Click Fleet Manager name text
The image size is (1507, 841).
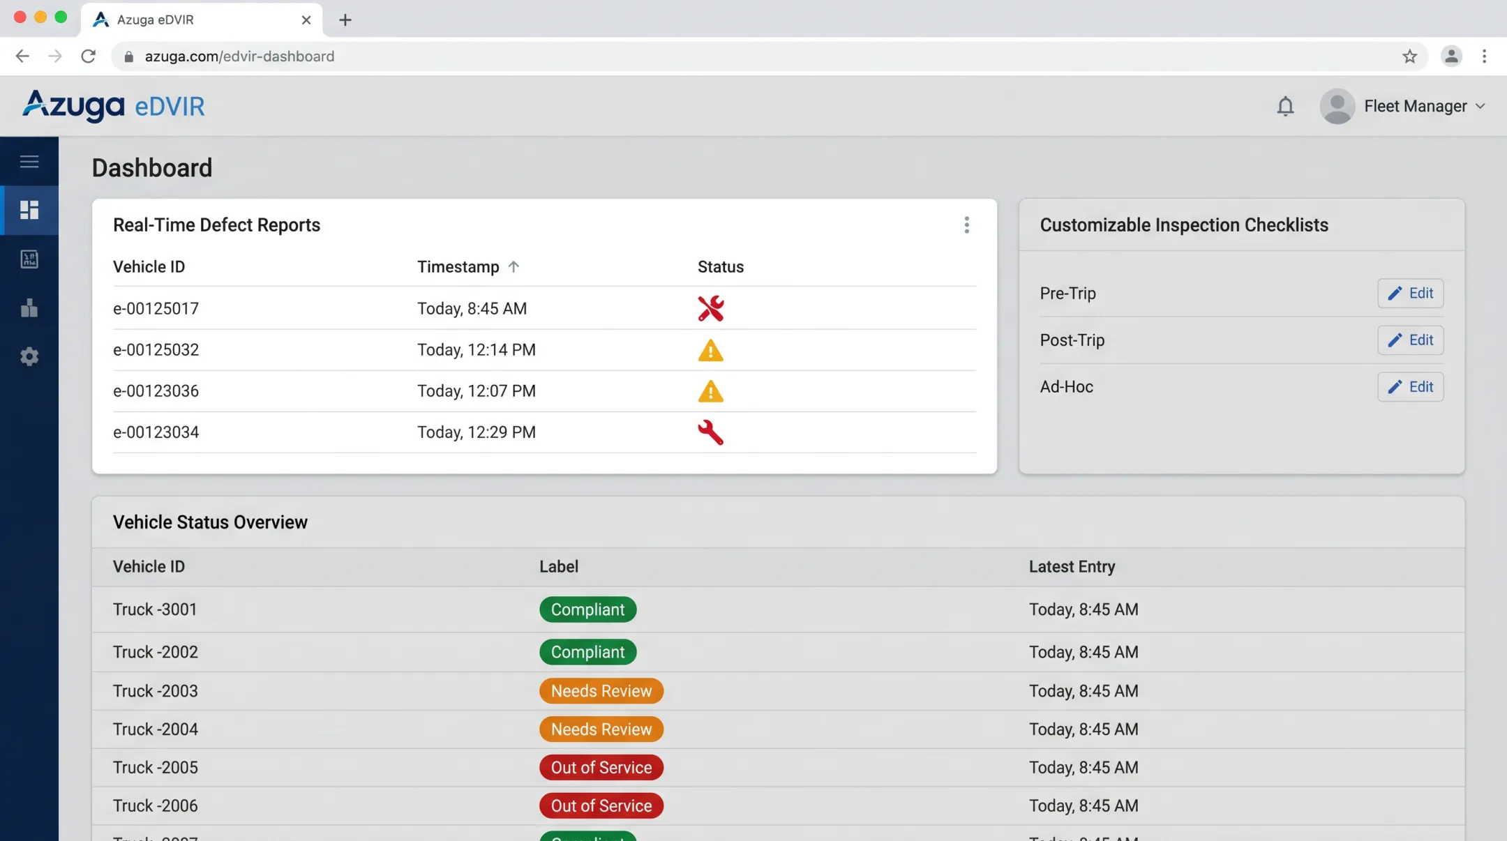point(1415,106)
